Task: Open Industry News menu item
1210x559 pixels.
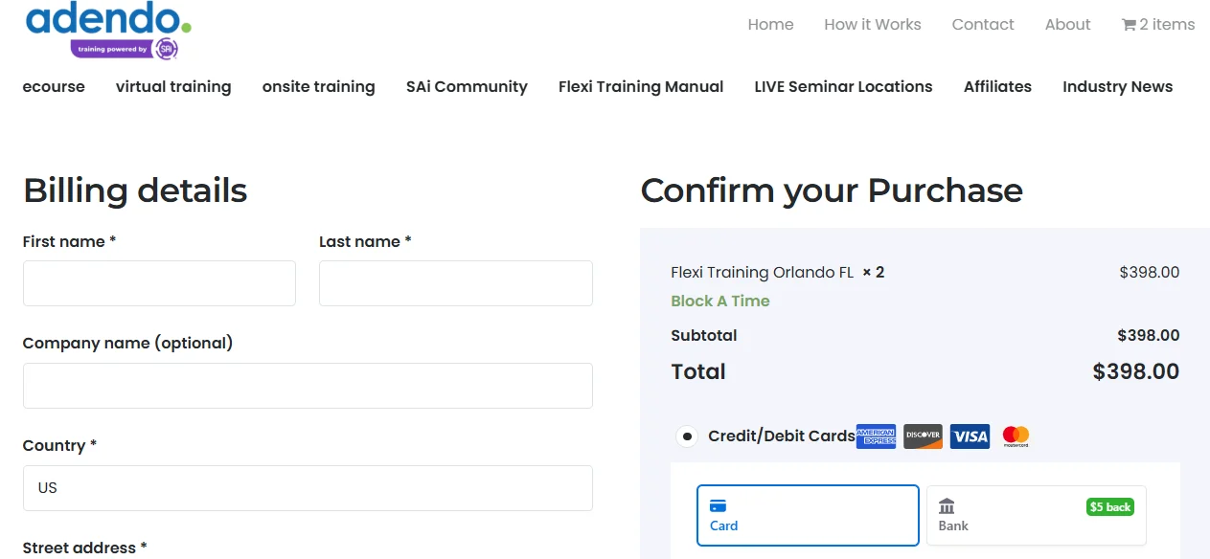Action: 1117,86
